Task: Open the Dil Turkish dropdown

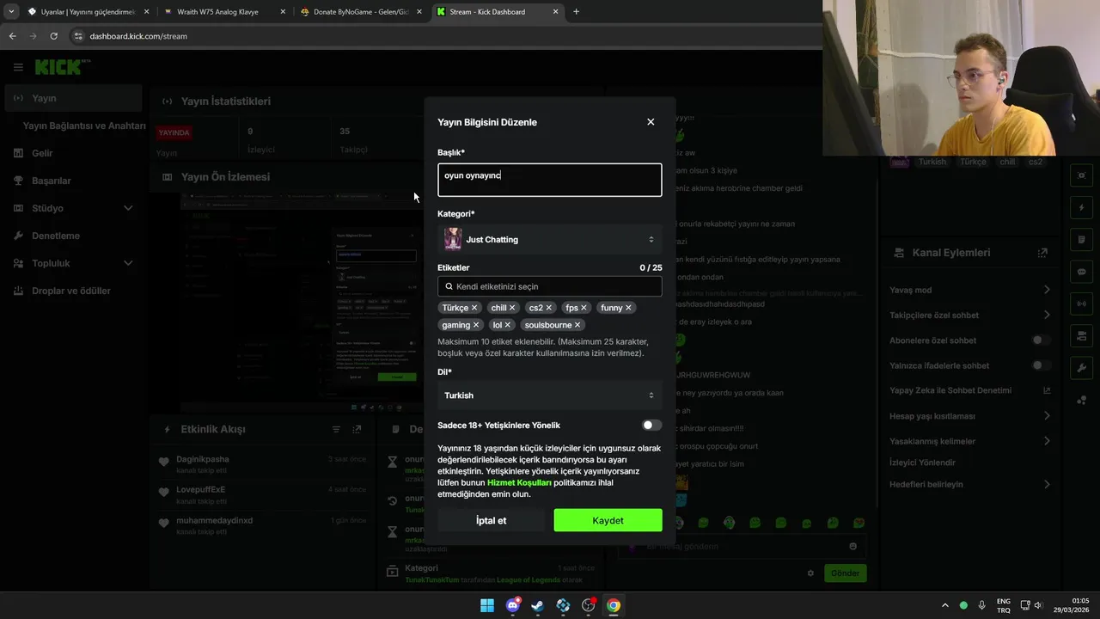Action: (550, 395)
